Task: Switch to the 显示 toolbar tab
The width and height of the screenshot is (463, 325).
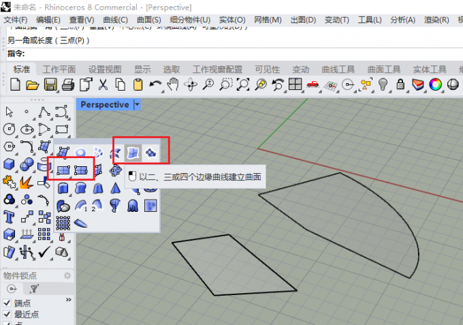Action: pyautogui.click(x=142, y=69)
